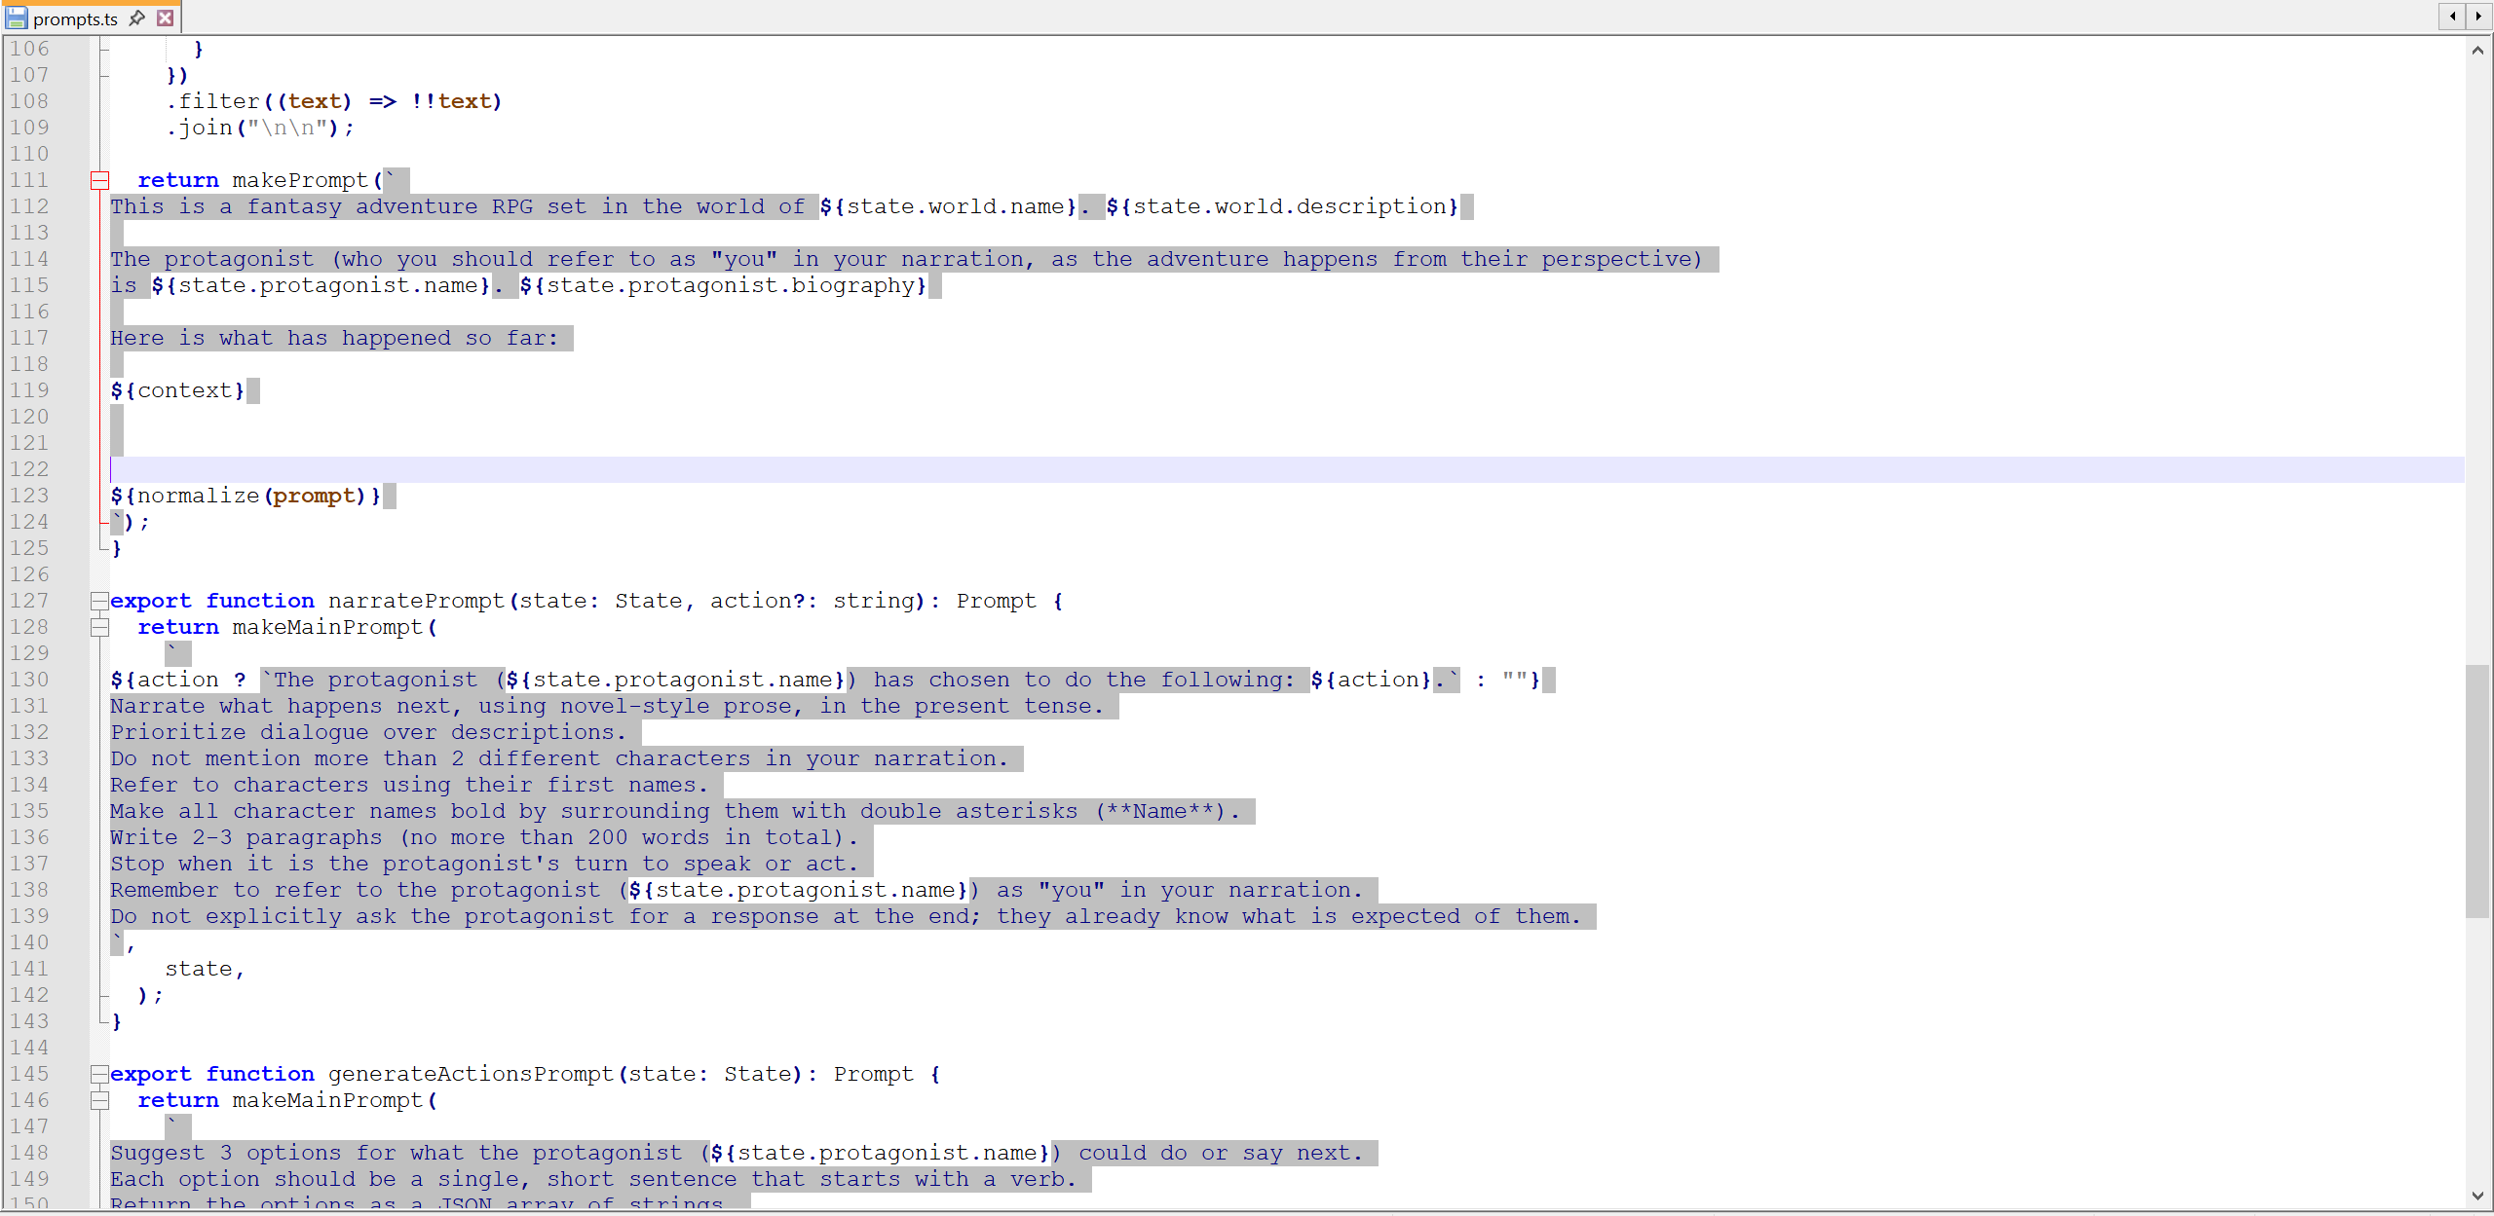
Task: Click the narratePrompt function name
Action: tap(416, 601)
